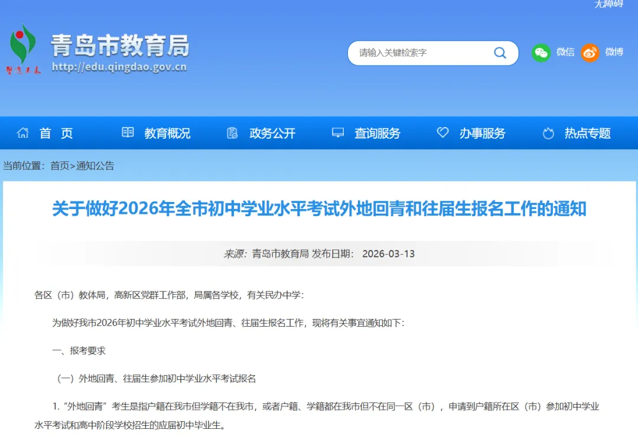Open the green WeChat icon
The height and width of the screenshot is (443, 638).
click(x=541, y=53)
